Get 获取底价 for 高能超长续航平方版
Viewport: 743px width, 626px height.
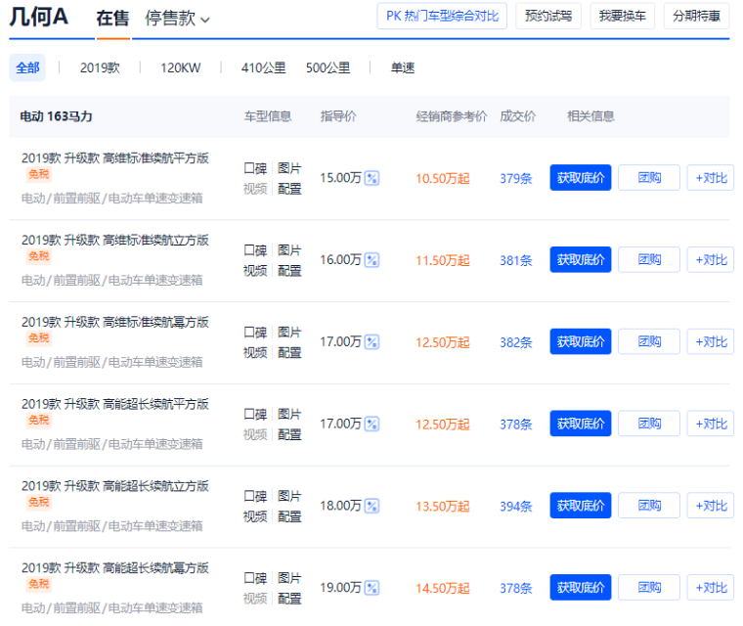click(581, 424)
